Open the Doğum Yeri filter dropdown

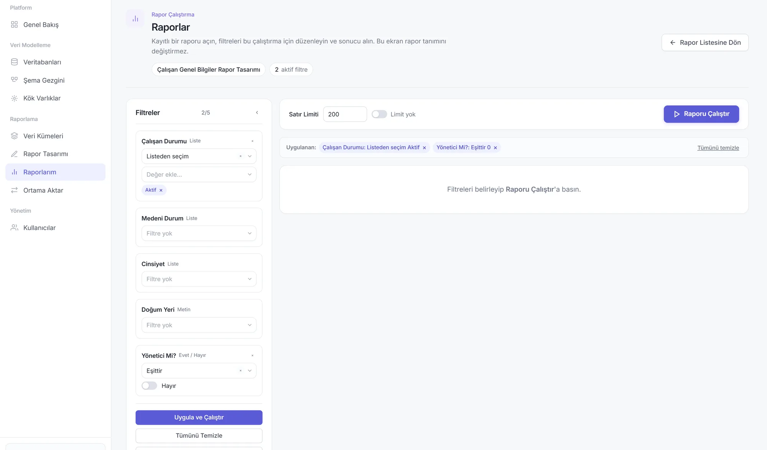[x=199, y=325]
